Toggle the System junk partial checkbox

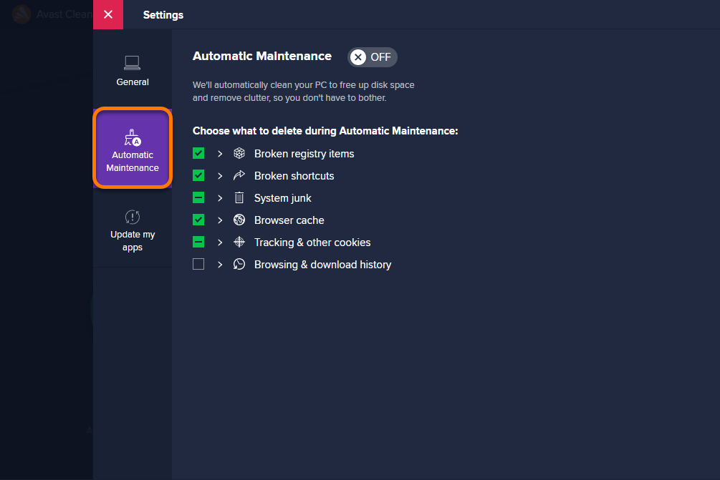click(198, 197)
